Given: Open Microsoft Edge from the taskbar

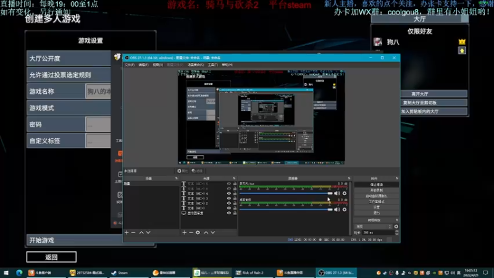Looking at the screenshot, I should [x=19, y=272].
